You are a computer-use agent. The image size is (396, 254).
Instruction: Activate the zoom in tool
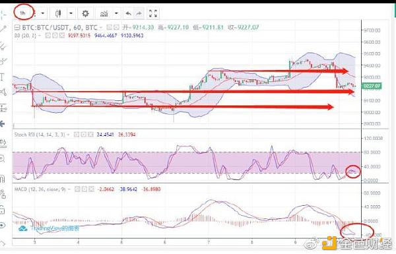tap(3, 159)
